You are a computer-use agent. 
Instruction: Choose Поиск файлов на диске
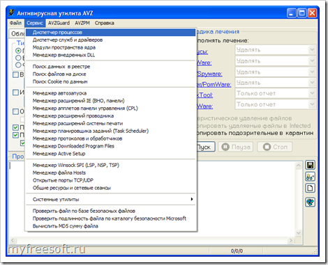(110, 74)
